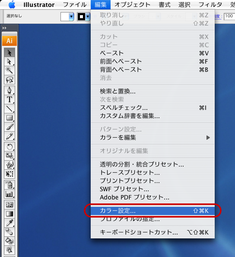The width and height of the screenshot is (235, 257).
Task: Choose カラー設定... from the menu
Action: [x=152, y=211]
